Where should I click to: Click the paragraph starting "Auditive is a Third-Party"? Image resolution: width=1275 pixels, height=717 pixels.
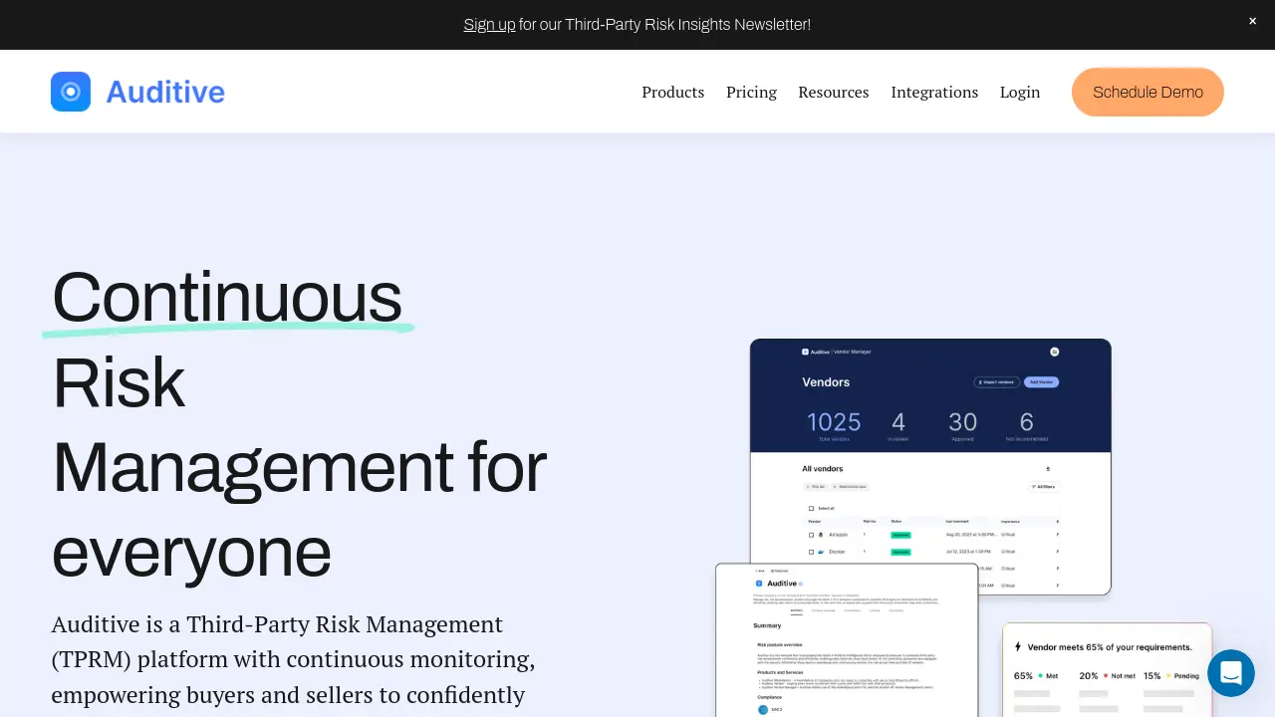coord(294,659)
